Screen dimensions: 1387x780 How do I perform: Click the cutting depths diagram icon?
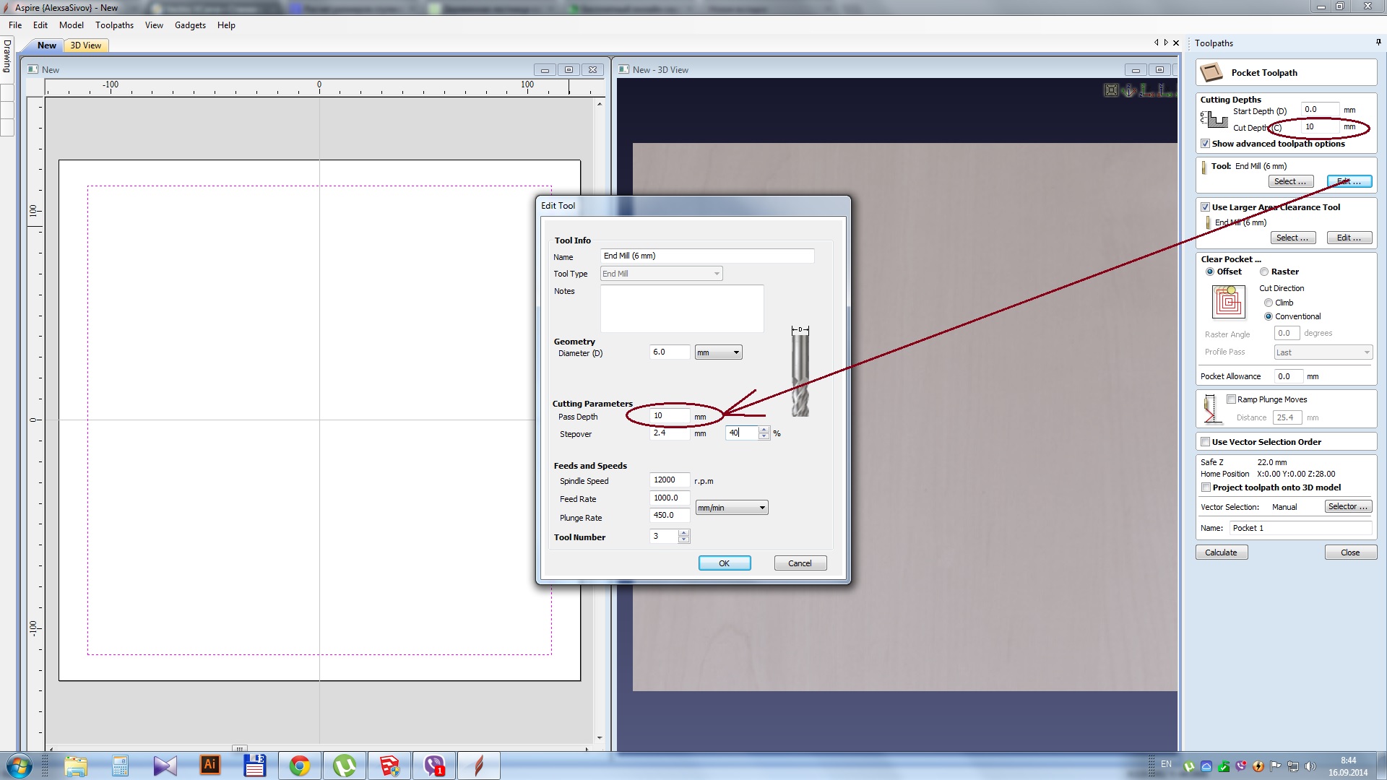[1214, 119]
